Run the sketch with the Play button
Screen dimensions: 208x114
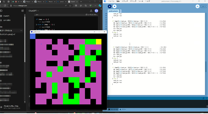point(110,6)
